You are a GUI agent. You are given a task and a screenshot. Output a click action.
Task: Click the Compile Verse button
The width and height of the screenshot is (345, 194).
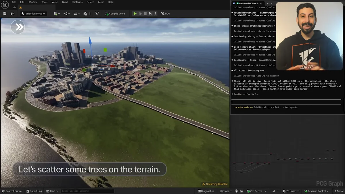115,13
